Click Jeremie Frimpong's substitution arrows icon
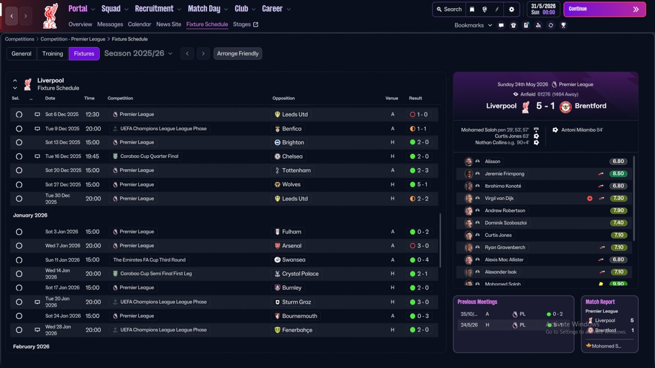 [x=601, y=174]
